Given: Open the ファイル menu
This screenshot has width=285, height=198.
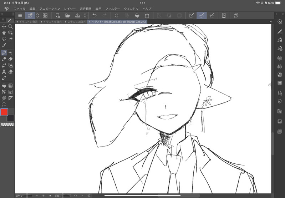Looking at the screenshot, I should 20,9.
